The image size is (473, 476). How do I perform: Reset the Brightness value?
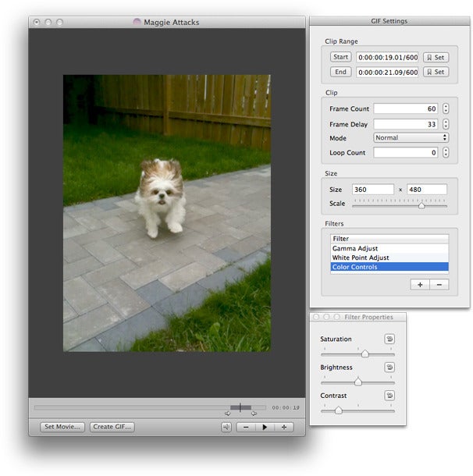(x=389, y=368)
